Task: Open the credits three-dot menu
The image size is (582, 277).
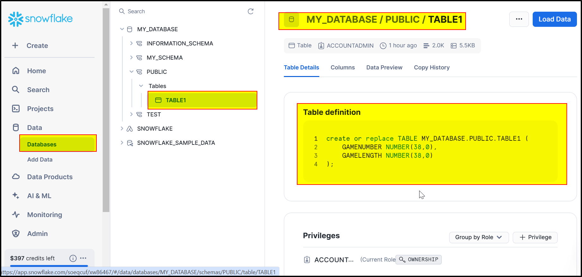Action: tap(83, 258)
